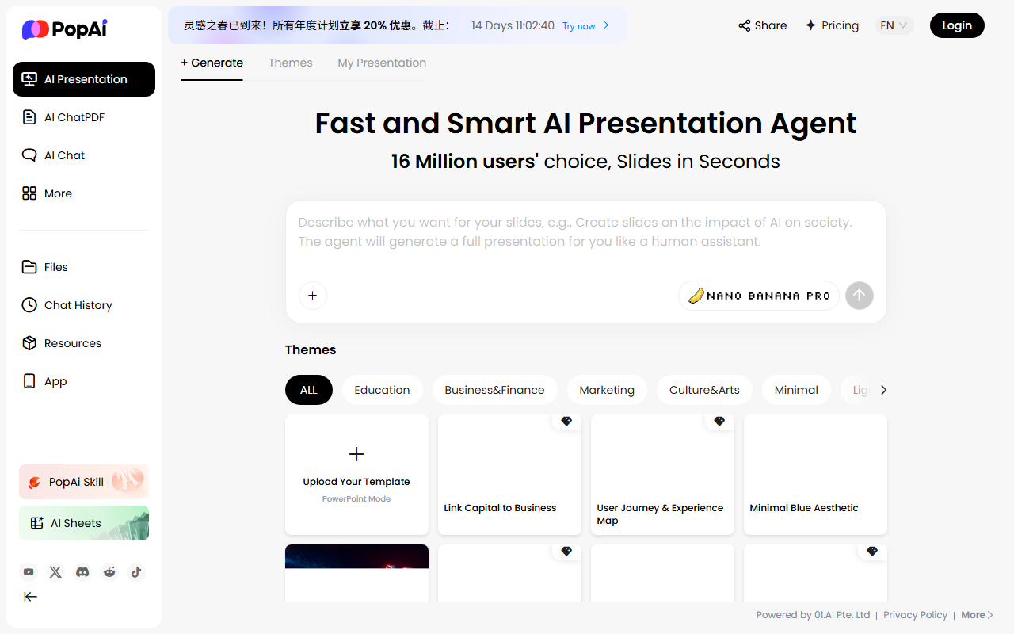The width and height of the screenshot is (1014, 634).
Task: Click the PopAi logo
Action: click(x=64, y=29)
